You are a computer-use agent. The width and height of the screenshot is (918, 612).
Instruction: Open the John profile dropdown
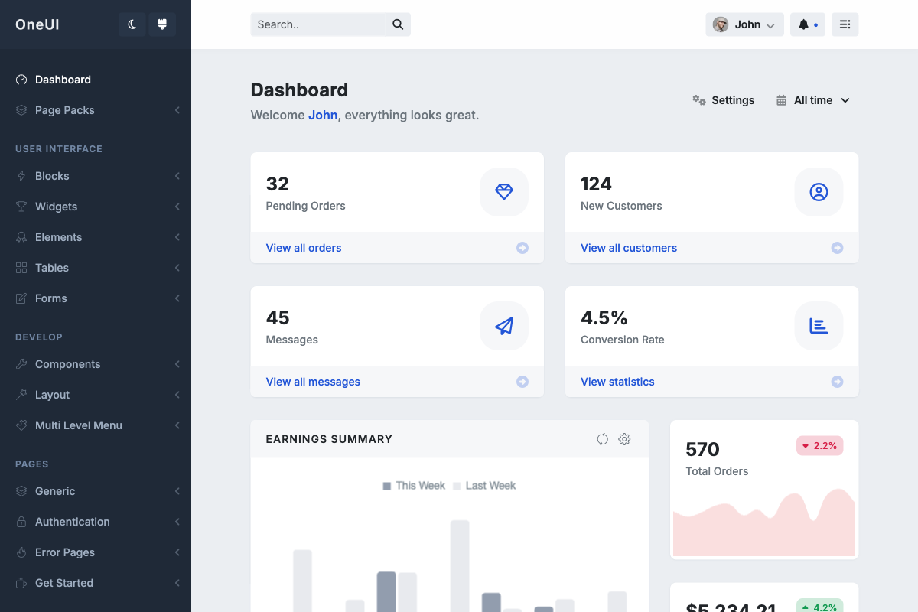tap(744, 24)
